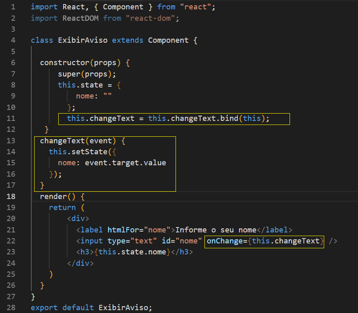358x313 pixels.
Task: Click super(props) call on line 7
Action: click(x=85, y=74)
